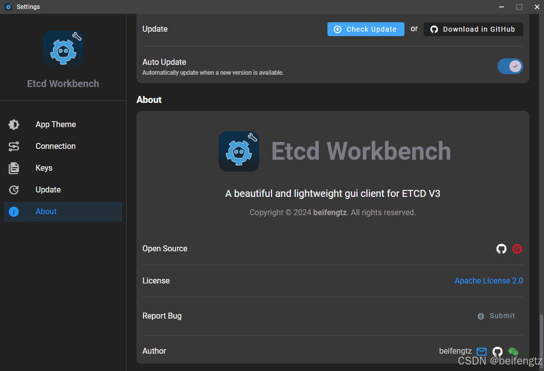Select Keys settings section

point(63,168)
